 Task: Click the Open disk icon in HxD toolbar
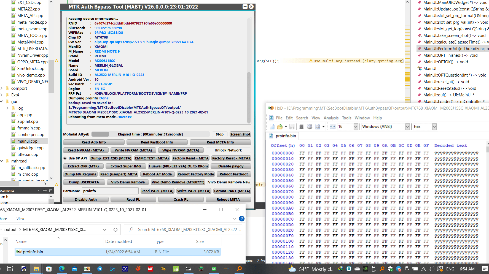pyautogui.click(x=310, y=126)
